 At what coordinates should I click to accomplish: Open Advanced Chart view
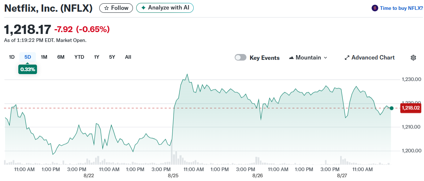tap(369, 58)
